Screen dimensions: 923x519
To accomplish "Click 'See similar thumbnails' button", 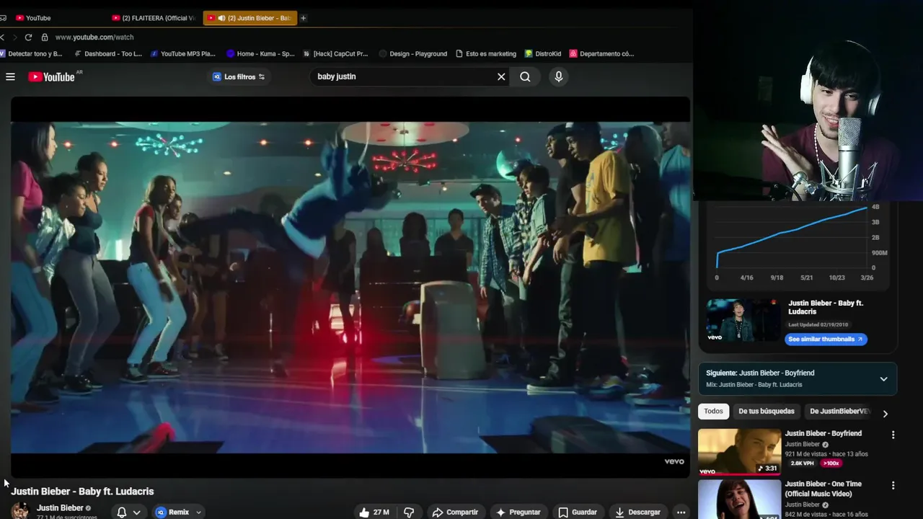I will [826, 339].
